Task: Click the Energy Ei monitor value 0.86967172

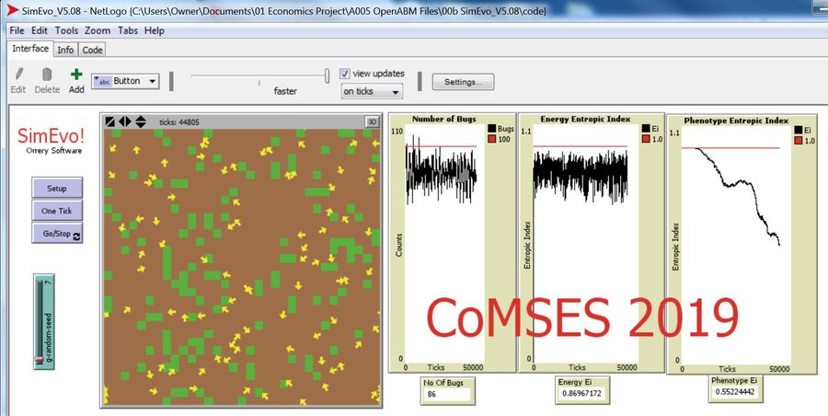Action: coord(582,393)
